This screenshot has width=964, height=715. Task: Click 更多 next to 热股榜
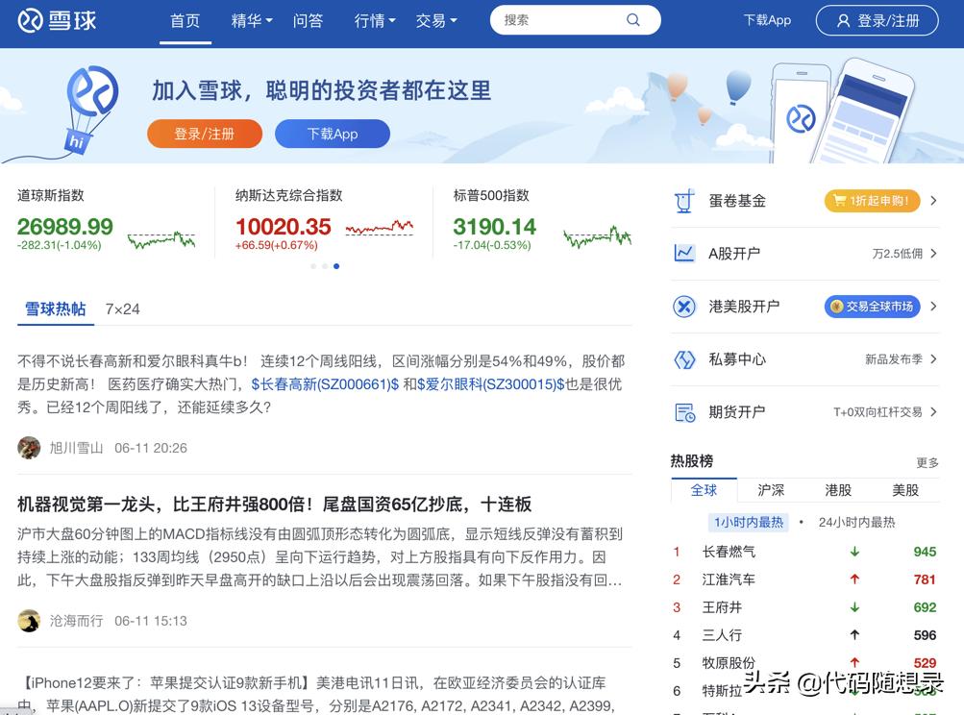pyautogui.click(x=926, y=462)
